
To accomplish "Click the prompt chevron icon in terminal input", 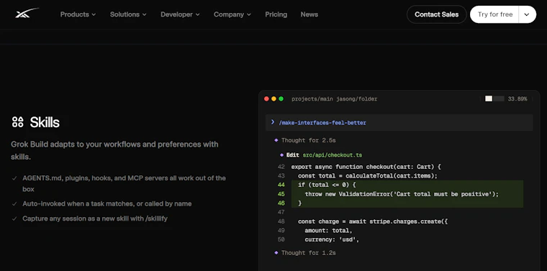I will pyautogui.click(x=273, y=122).
